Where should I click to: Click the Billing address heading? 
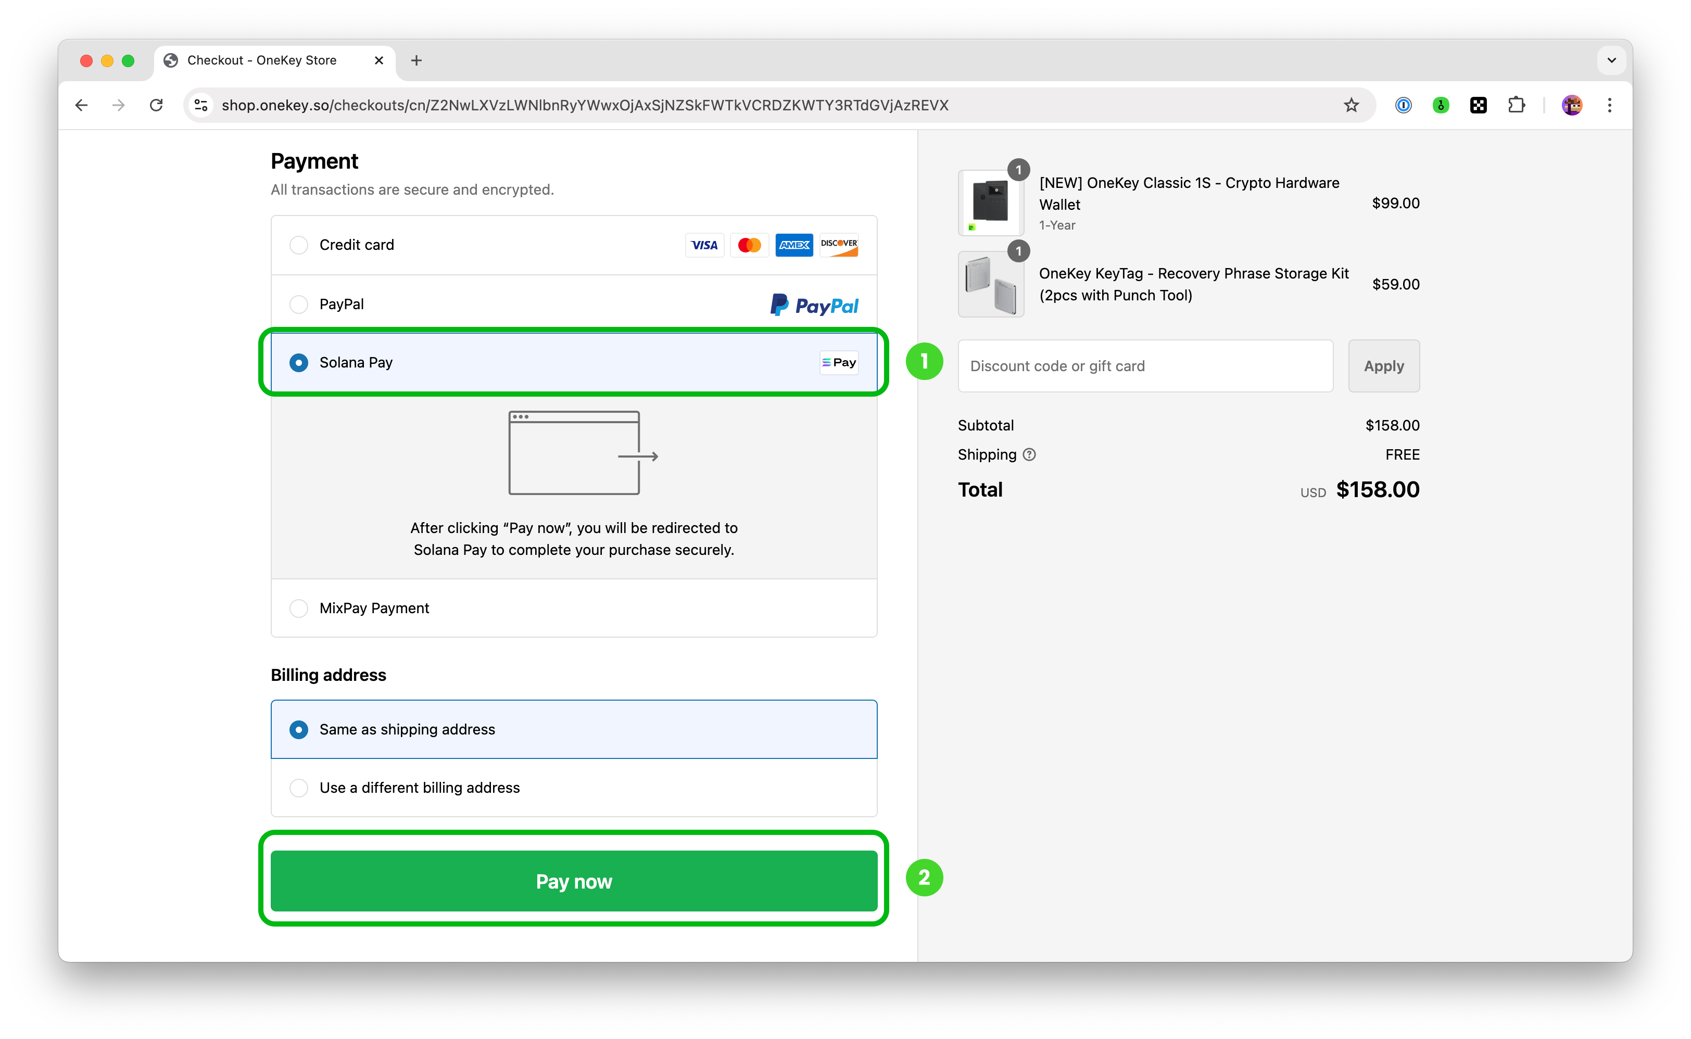[329, 675]
